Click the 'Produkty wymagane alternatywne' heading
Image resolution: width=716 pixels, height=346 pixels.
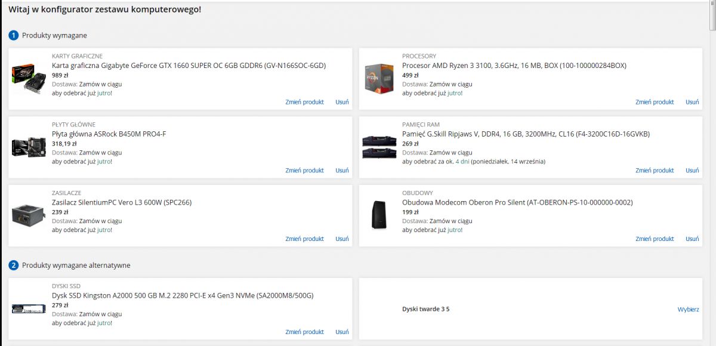point(76,265)
